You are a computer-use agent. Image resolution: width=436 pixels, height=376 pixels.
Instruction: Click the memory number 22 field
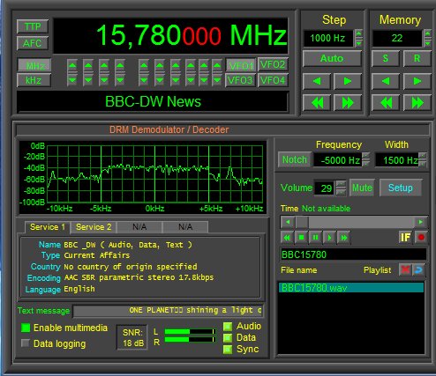(397, 38)
